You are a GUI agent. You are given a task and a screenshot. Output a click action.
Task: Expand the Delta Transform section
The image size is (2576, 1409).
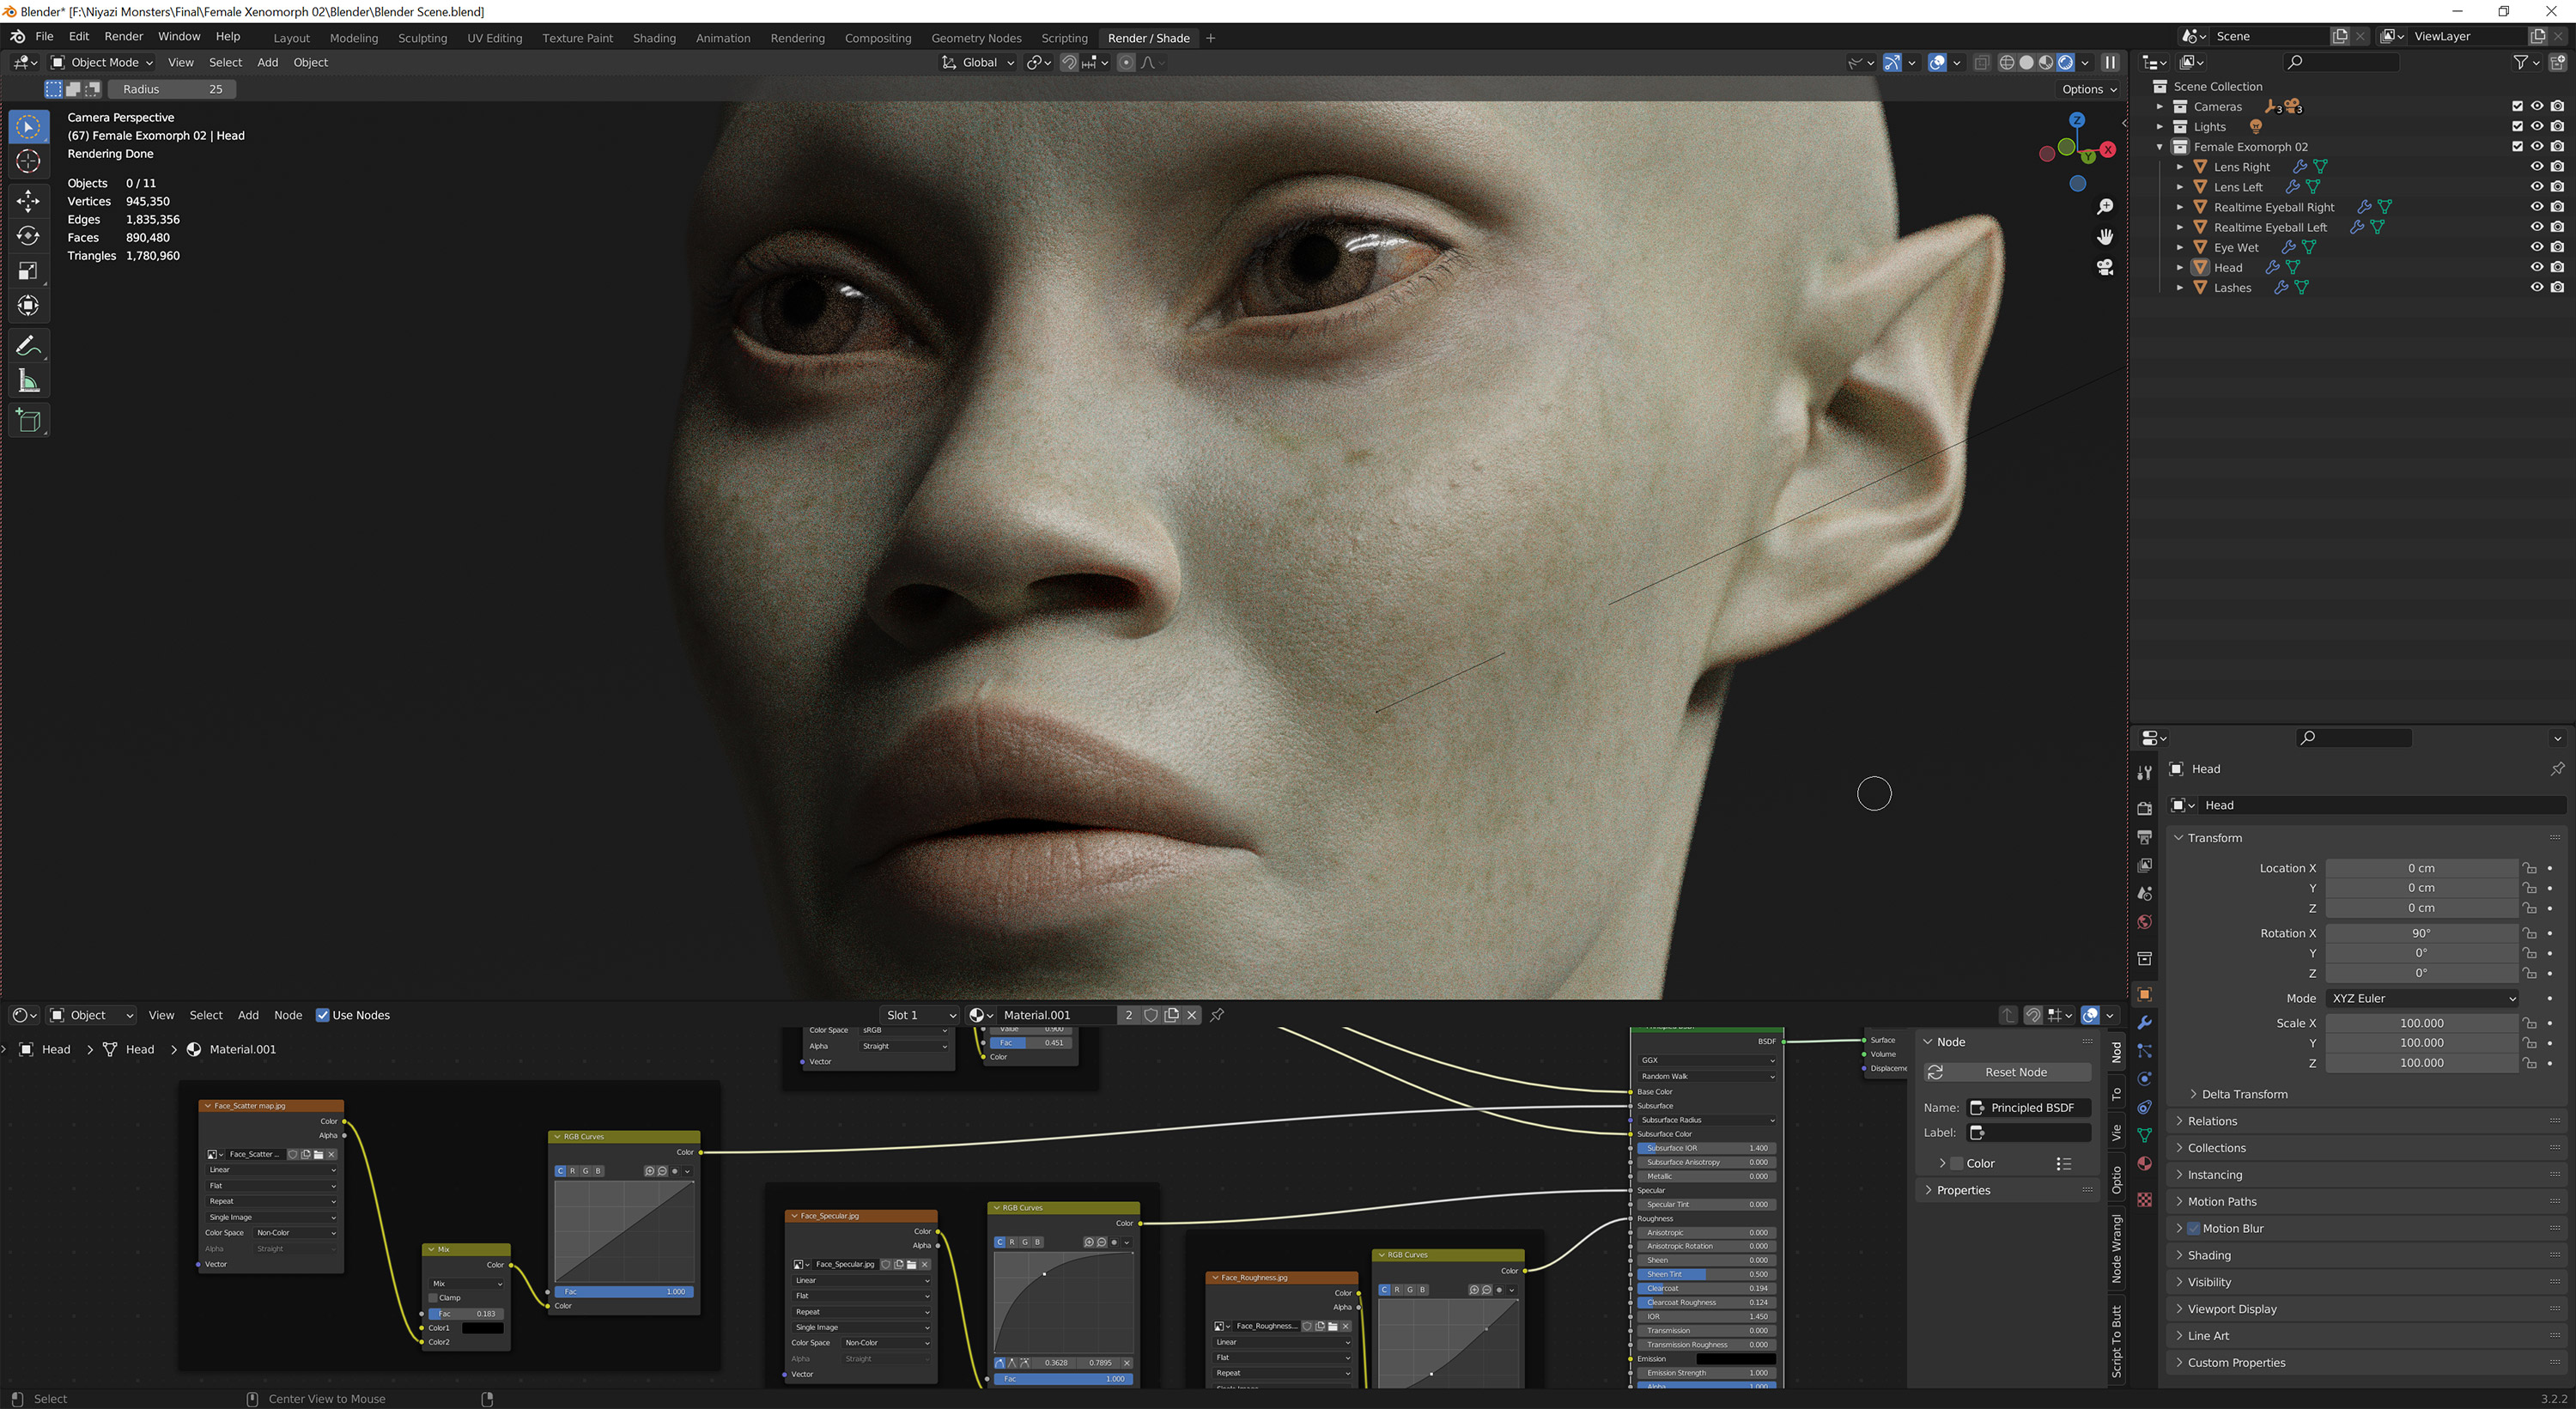coord(2243,1094)
